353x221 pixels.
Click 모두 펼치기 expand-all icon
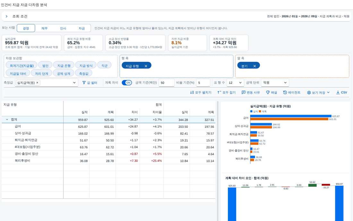[x=192, y=93]
